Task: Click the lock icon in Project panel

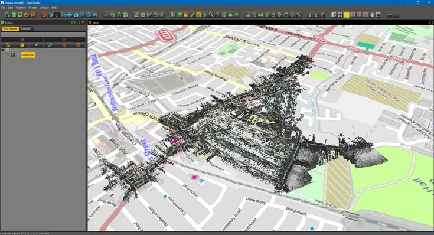Action: (64, 40)
